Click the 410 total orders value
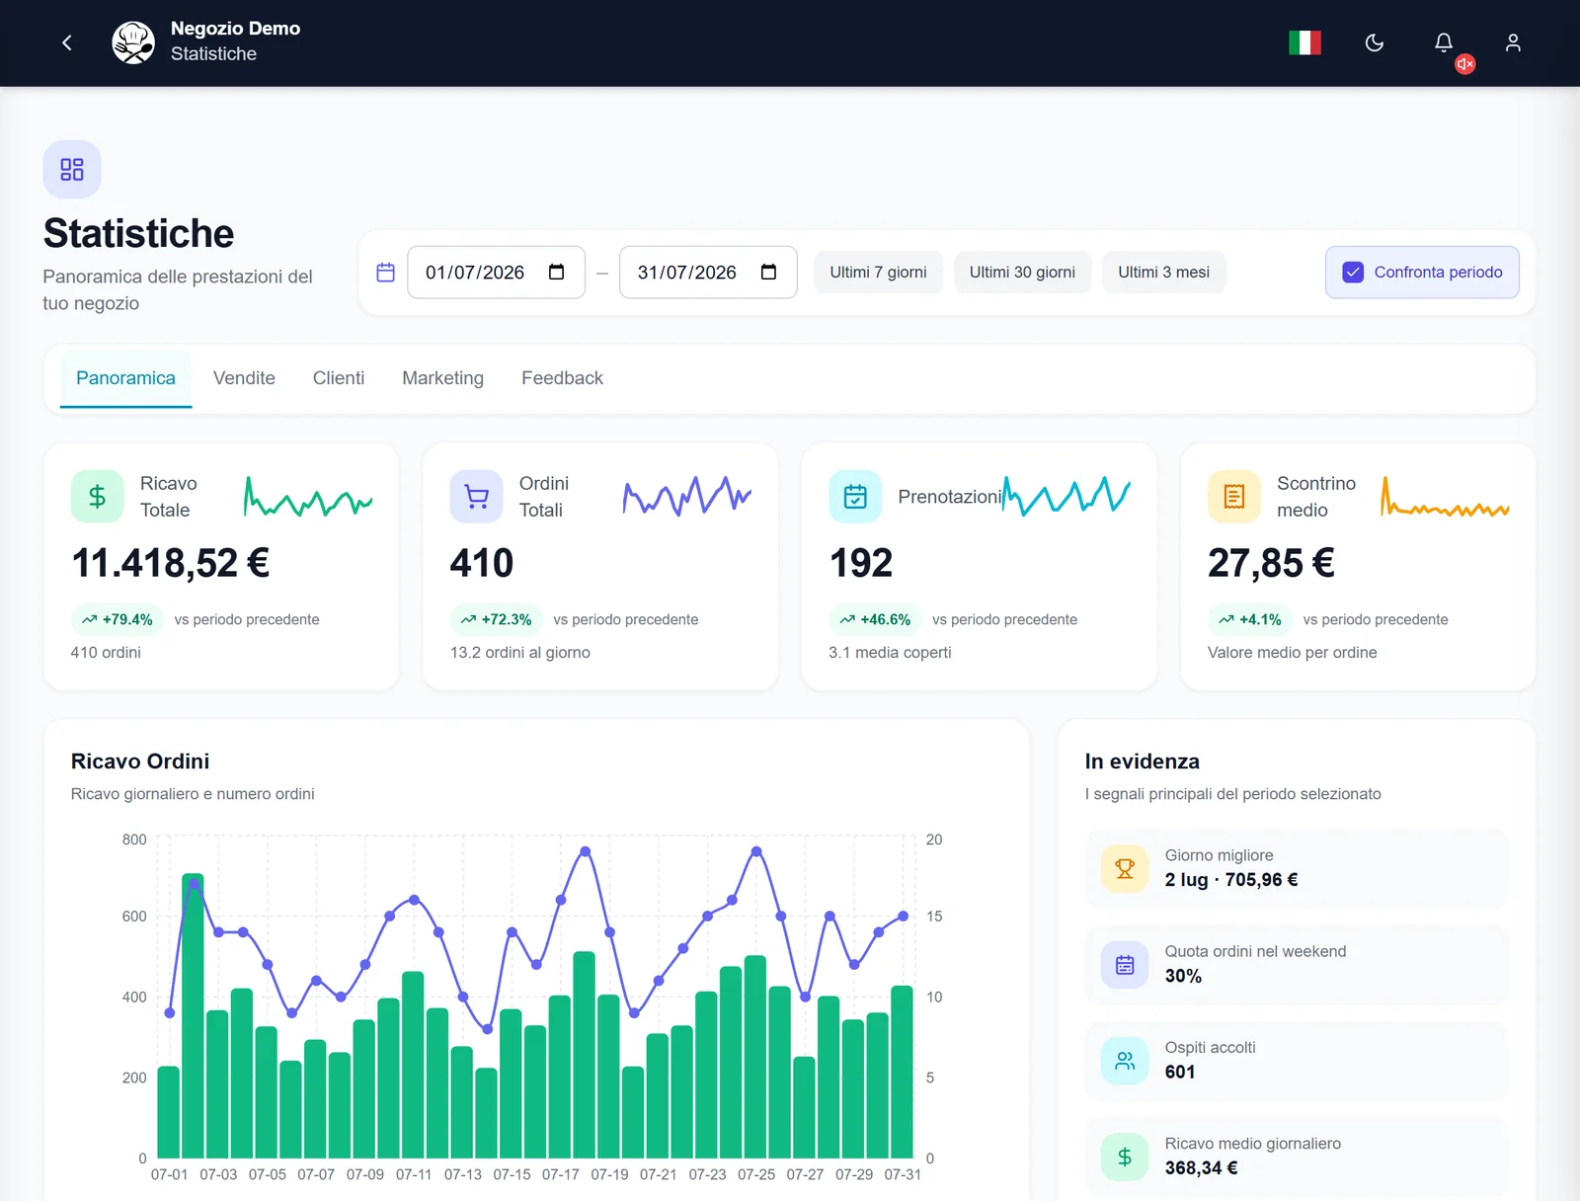The height and width of the screenshot is (1201, 1580). 482,563
